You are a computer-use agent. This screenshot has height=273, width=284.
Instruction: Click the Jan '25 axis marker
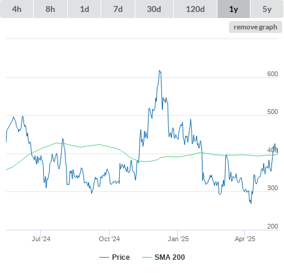(x=178, y=239)
